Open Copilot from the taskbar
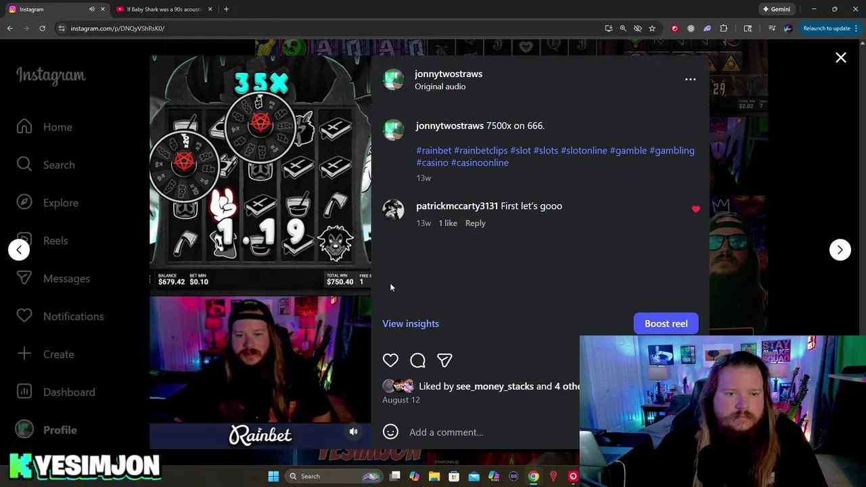 414,476
